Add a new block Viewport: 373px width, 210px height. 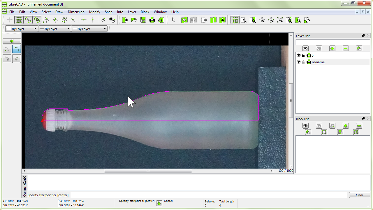(x=346, y=126)
